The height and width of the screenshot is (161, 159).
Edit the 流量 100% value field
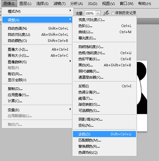click(x=90, y=13)
